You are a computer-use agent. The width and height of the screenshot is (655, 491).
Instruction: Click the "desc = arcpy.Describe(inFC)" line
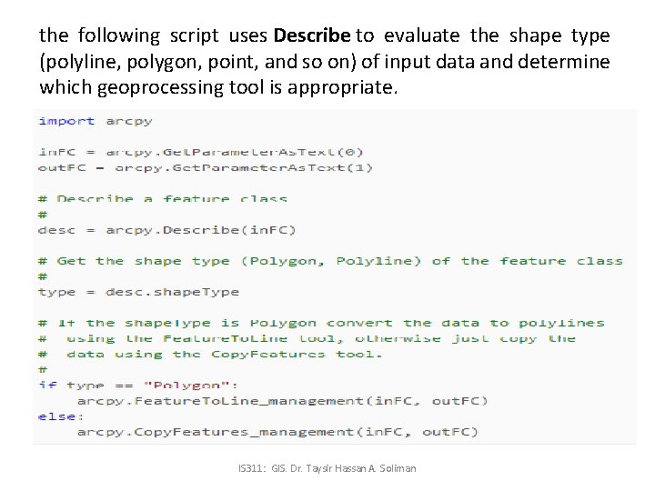pyautogui.click(x=166, y=230)
